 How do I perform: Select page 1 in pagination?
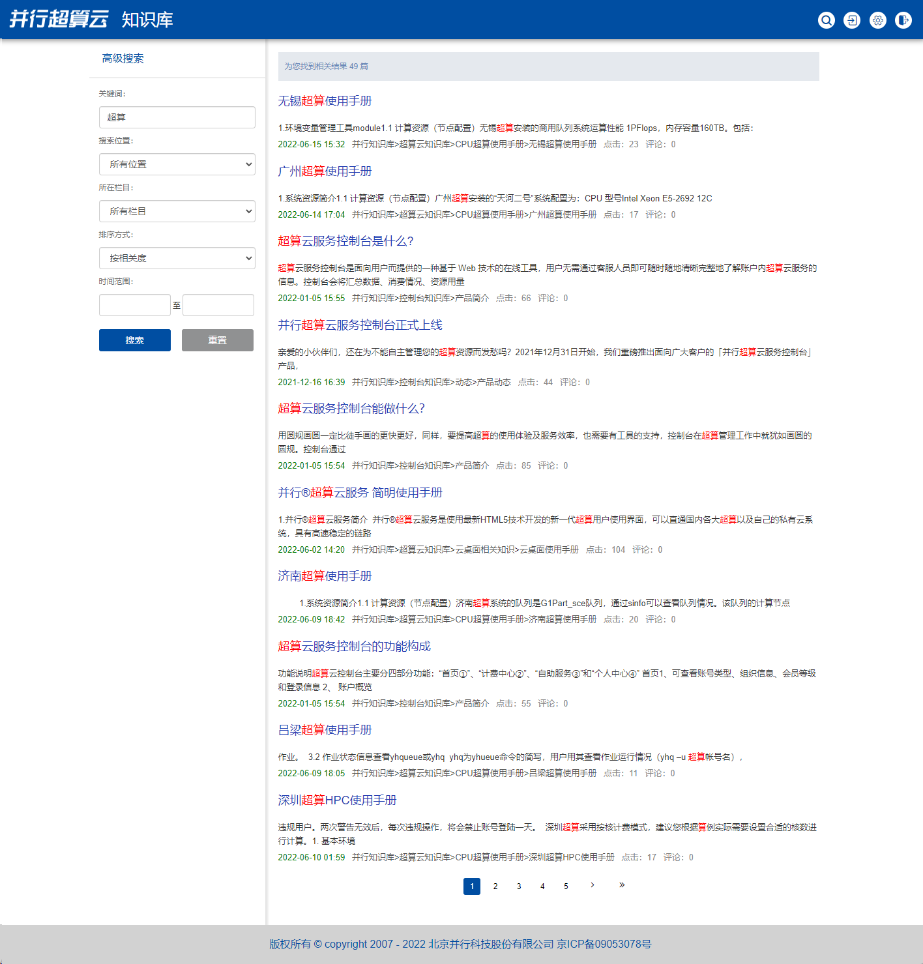[472, 886]
